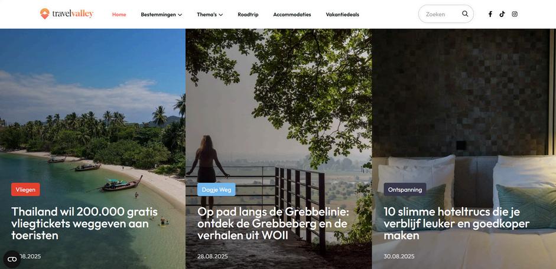Click the Travelvalley logo

[67, 14]
